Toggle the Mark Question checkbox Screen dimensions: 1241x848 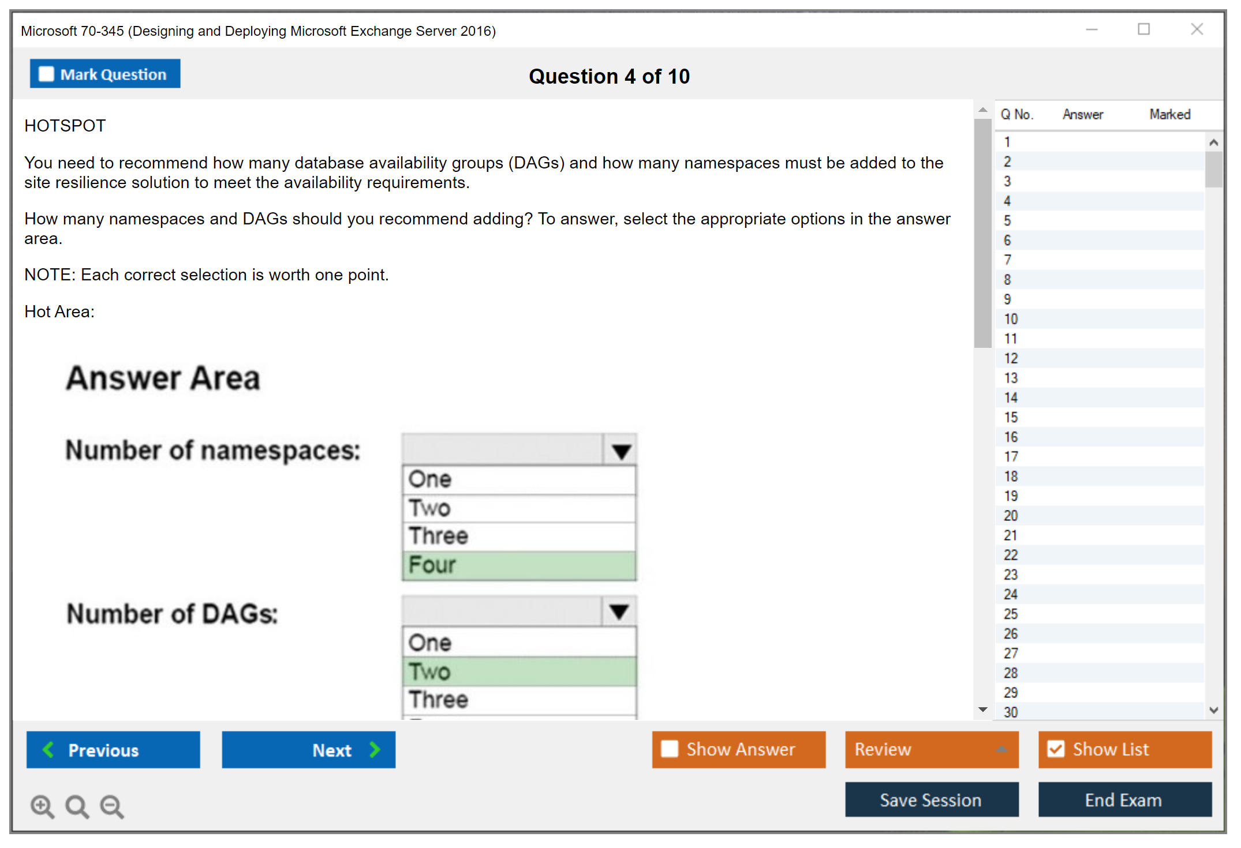click(x=46, y=74)
